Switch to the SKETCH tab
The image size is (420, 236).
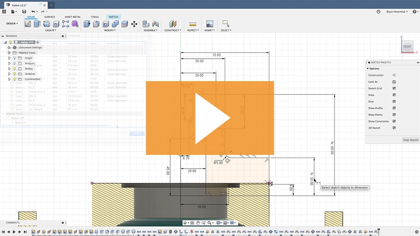[x=113, y=17]
